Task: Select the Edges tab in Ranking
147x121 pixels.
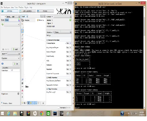Action: [x=7, y=20]
